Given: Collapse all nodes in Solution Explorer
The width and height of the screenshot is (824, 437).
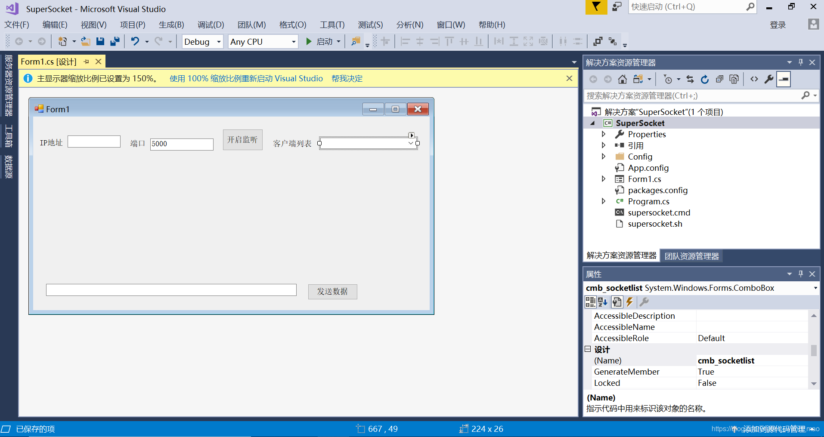Looking at the screenshot, I should [x=719, y=79].
